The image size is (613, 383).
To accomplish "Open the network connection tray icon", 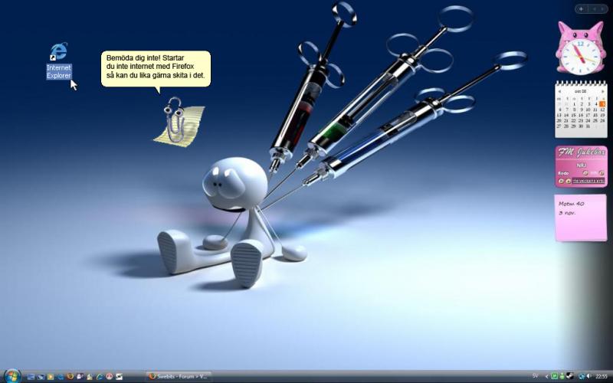I will pyautogui.click(x=582, y=376).
